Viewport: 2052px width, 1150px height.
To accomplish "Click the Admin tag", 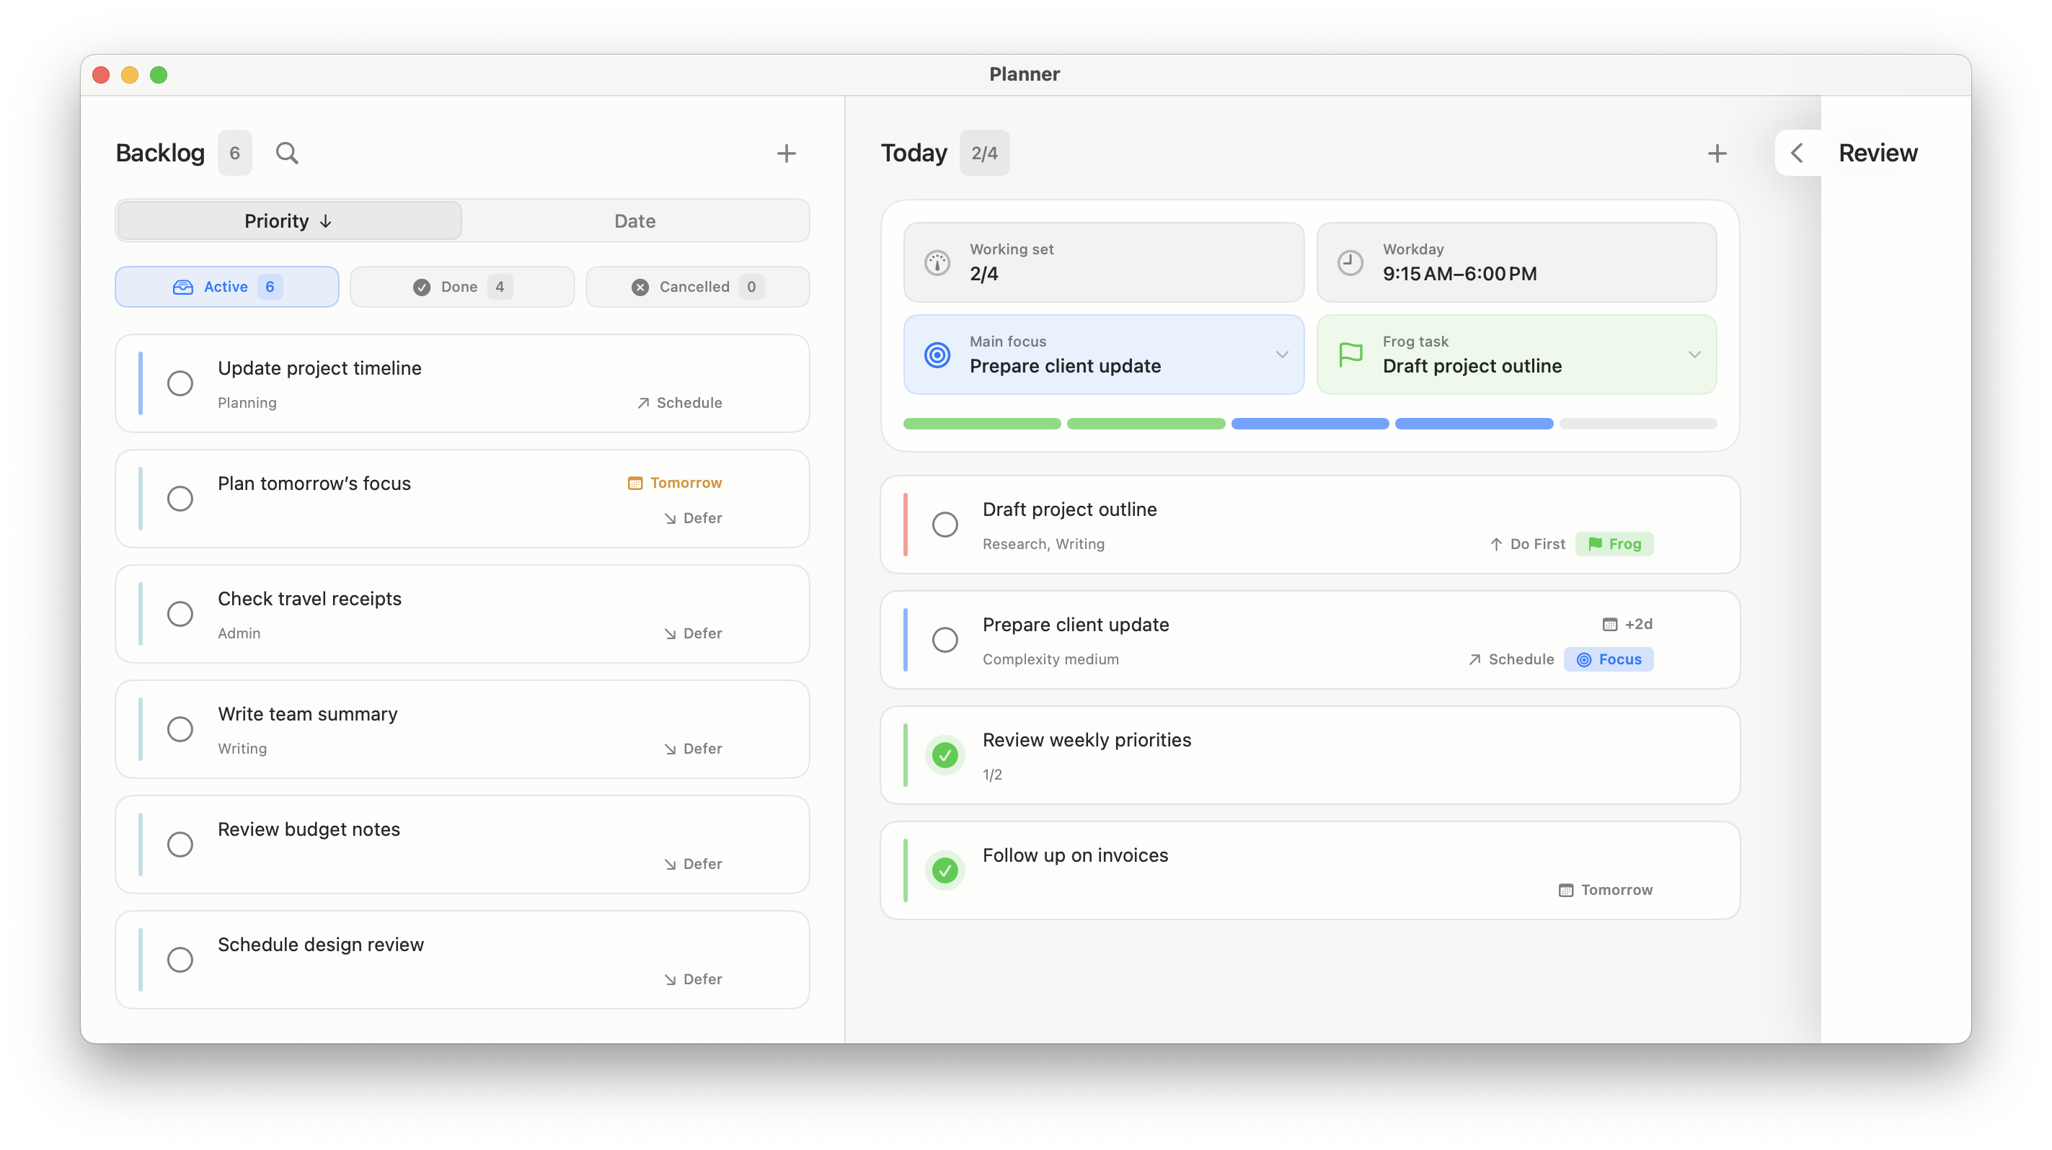I will point(239,633).
